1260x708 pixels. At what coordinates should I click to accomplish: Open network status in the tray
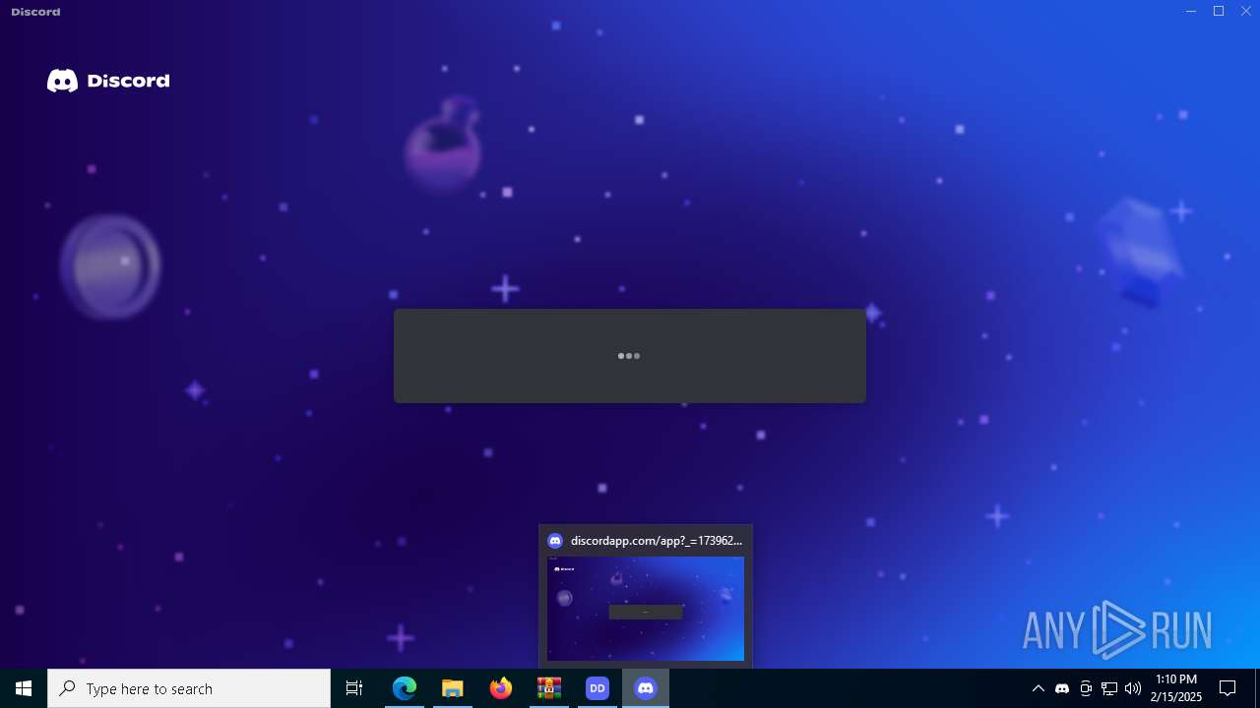click(x=1109, y=688)
